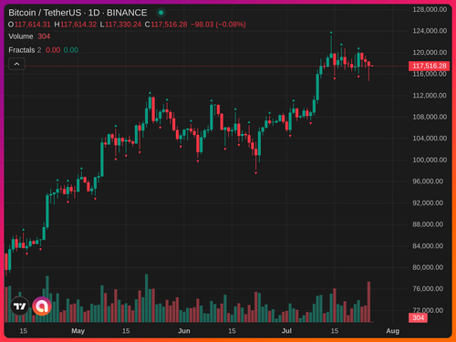
Task: Click the Volume 304 value in legend
Action: (44, 36)
